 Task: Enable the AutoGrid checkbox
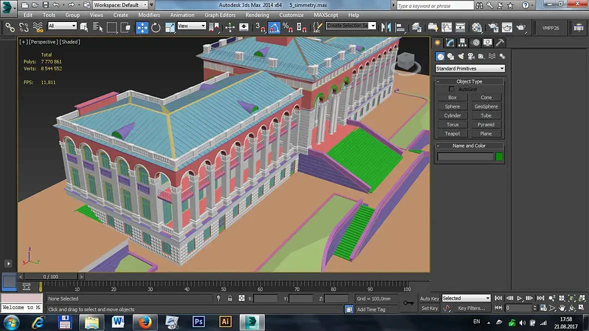click(x=452, y=89)
